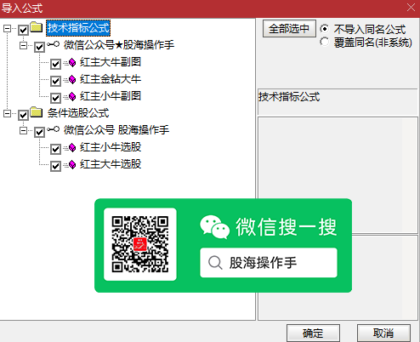Select the 不导入同名公式 radio option

(325, 29)
